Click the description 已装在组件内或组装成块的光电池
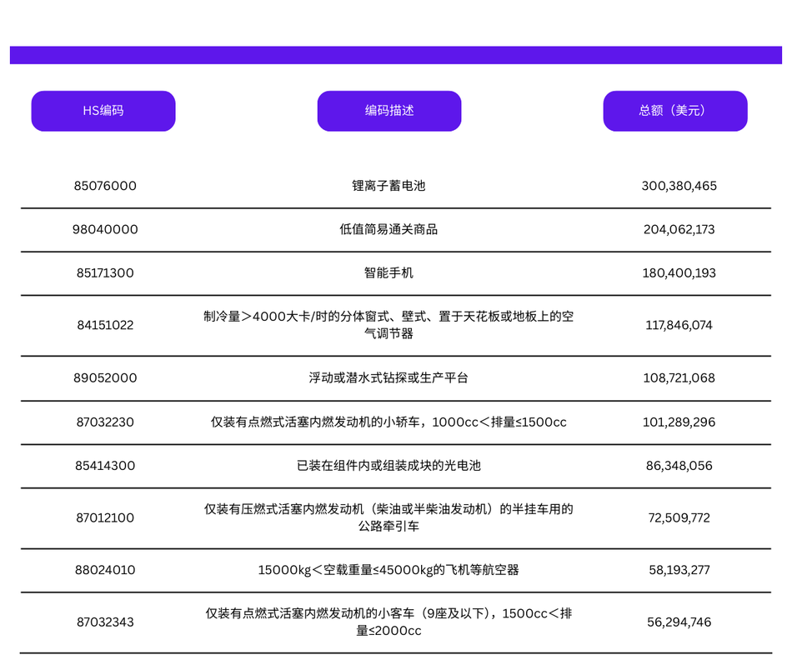 [x=389, y=466]
